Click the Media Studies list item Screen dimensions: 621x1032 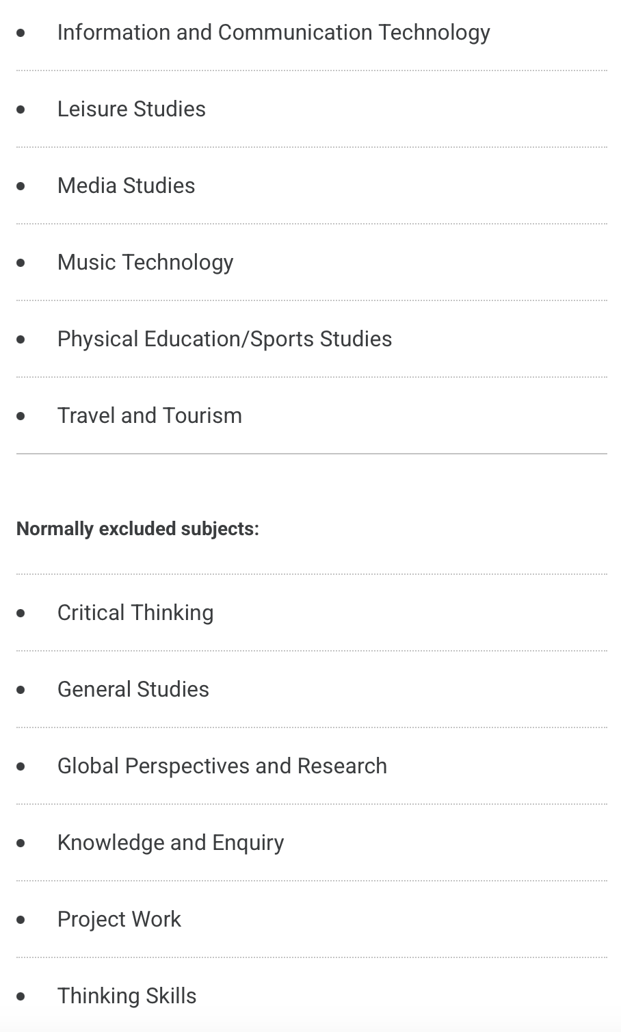(126, 185)
